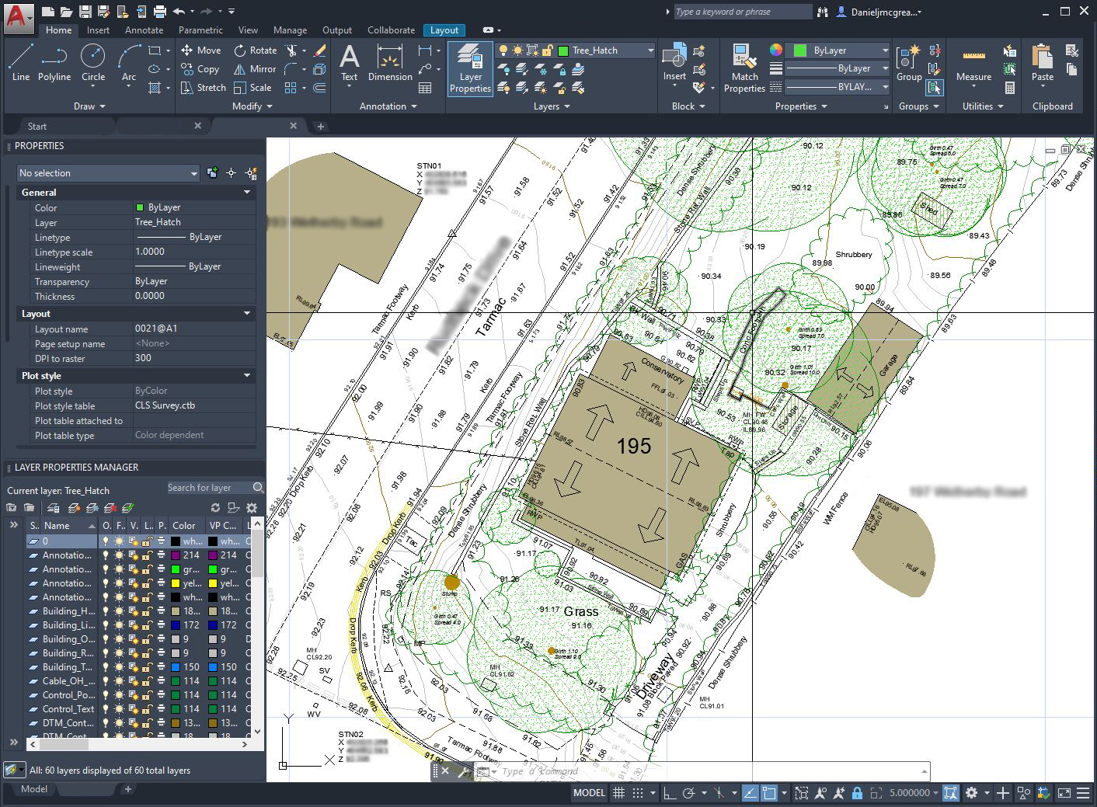Image resolution: width=1097 pixels, height=807 pixels.
Task: Toggle MODEL space button in status bar
Action: [x=589, y=793]
